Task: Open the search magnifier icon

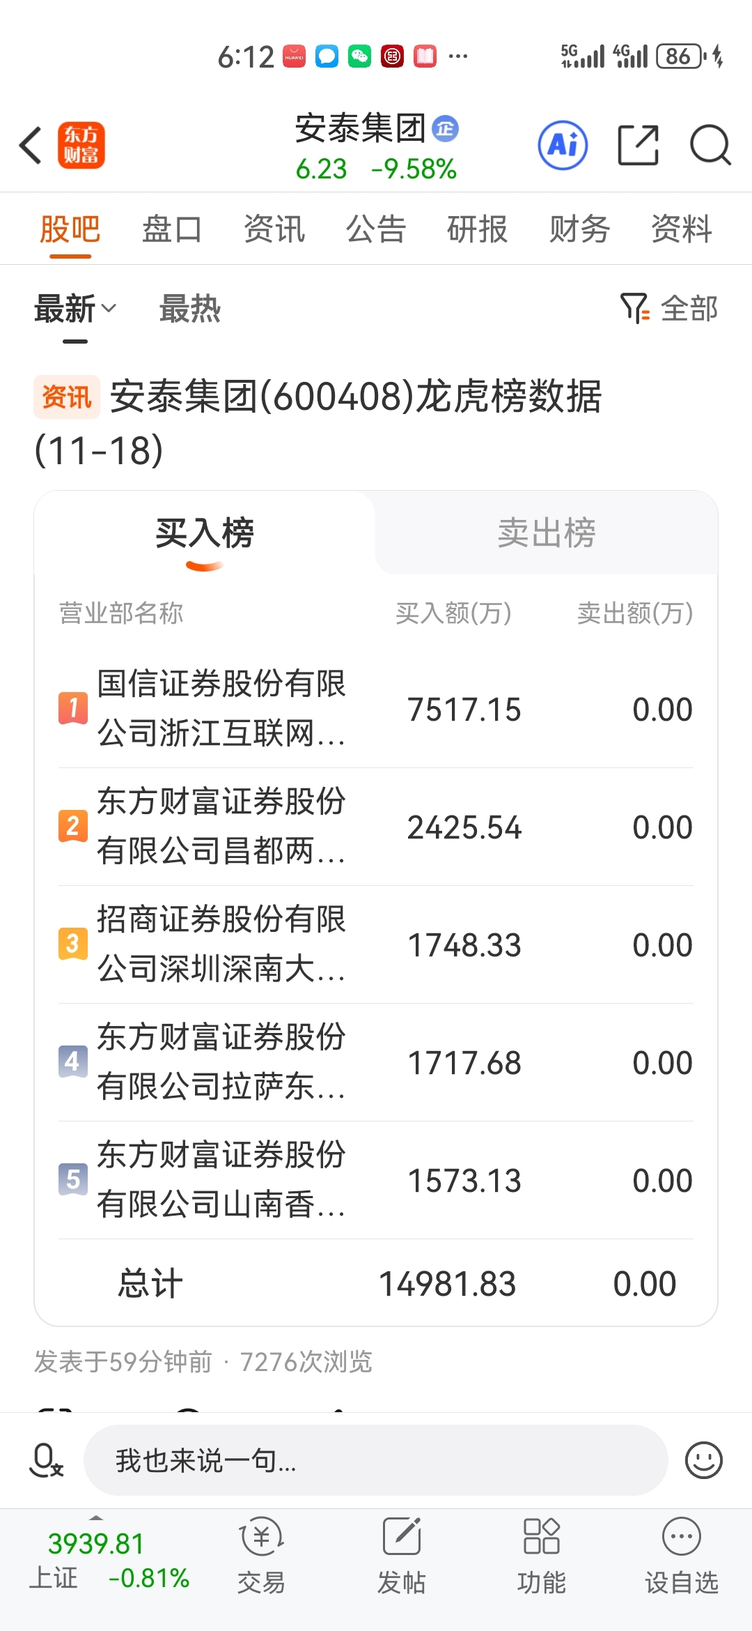Action: point(710,146)
